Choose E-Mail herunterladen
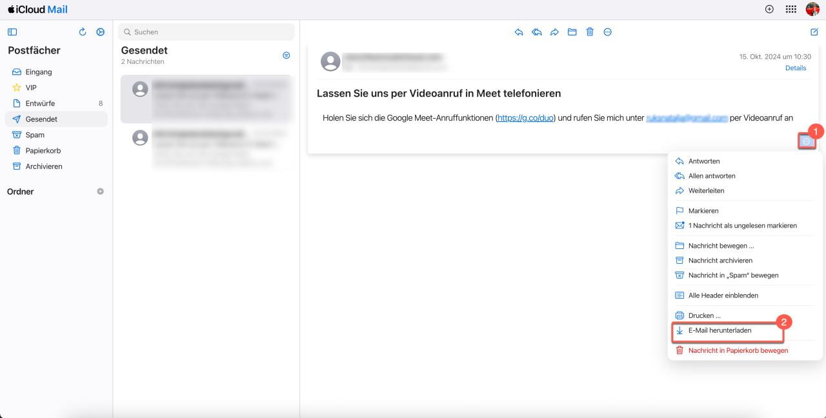 745,330
